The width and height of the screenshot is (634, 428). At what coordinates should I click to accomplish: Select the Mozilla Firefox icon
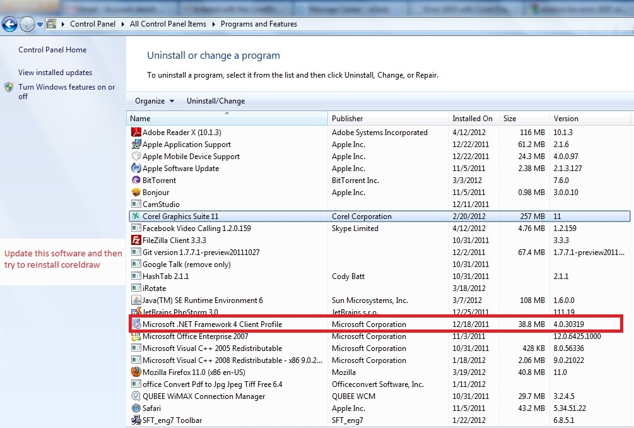pos(136,372)
